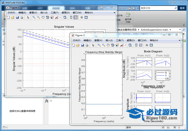Activate the Data Cursor tool in Figure 1
The image size is (188, 131).
click(52, 18)
